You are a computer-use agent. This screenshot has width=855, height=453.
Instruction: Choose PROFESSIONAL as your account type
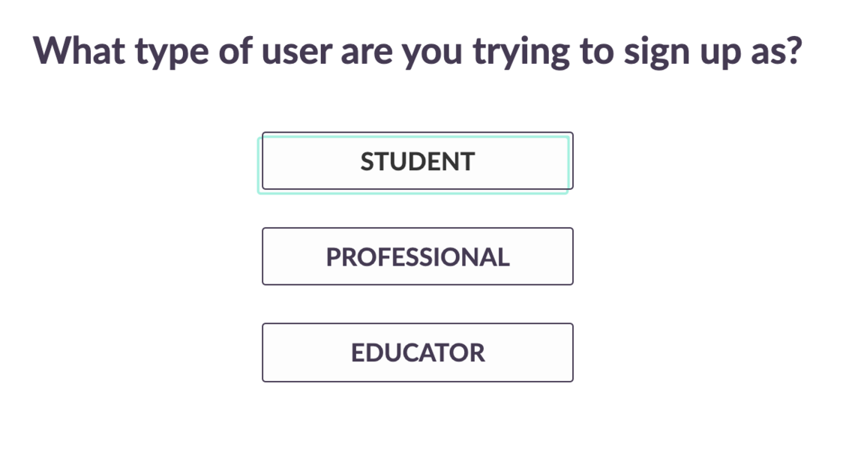(417, 256)
